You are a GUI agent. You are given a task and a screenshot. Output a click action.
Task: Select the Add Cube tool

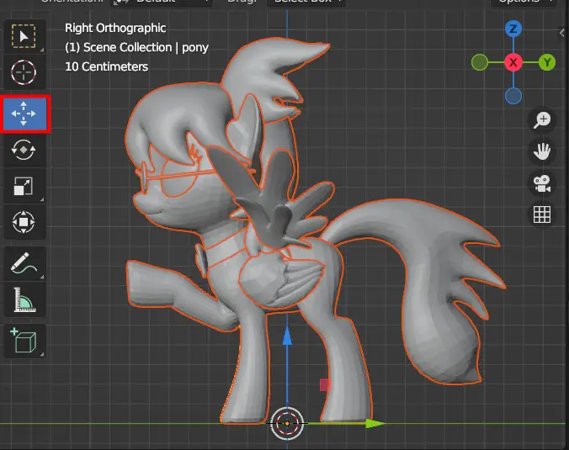[x=24, y=341]
